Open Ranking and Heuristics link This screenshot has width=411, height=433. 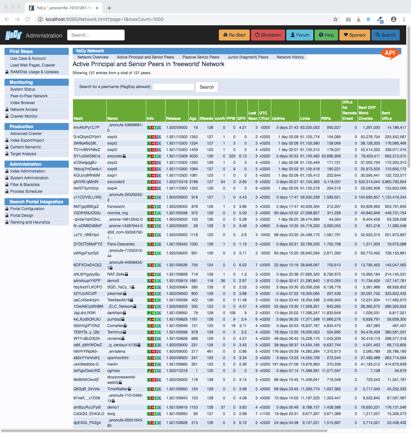30,222
